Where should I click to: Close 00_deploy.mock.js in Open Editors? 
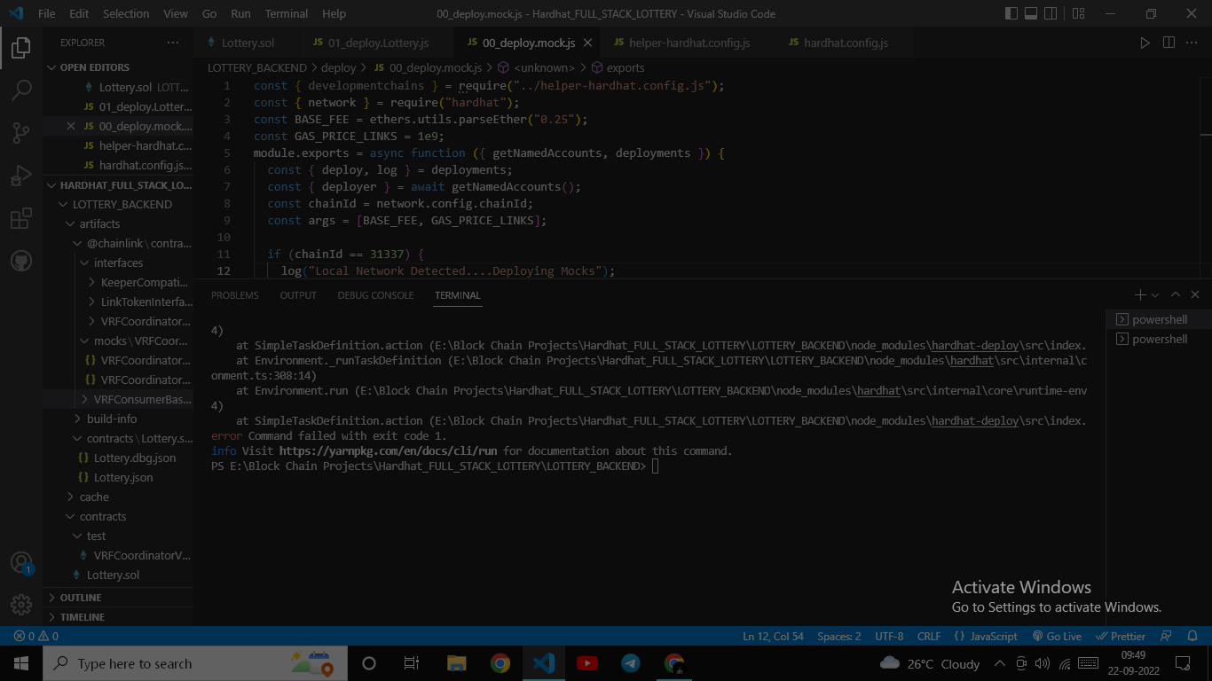pos(71,126)
